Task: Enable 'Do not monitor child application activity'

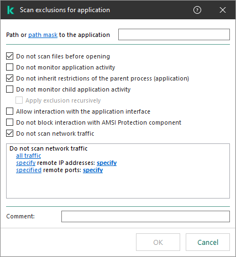Action: coord(9,89)
